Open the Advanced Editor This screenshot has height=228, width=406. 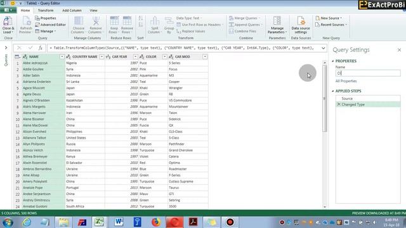point(51,25)
